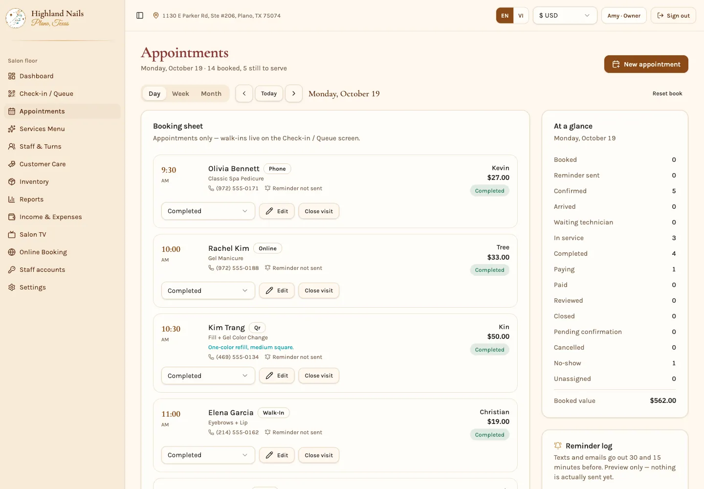Click the Income & Expenses wallet icon
704x489 pixels.
coord(12,217)
